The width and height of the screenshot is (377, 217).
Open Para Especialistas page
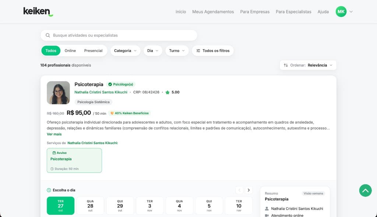[x=293, y=11]
